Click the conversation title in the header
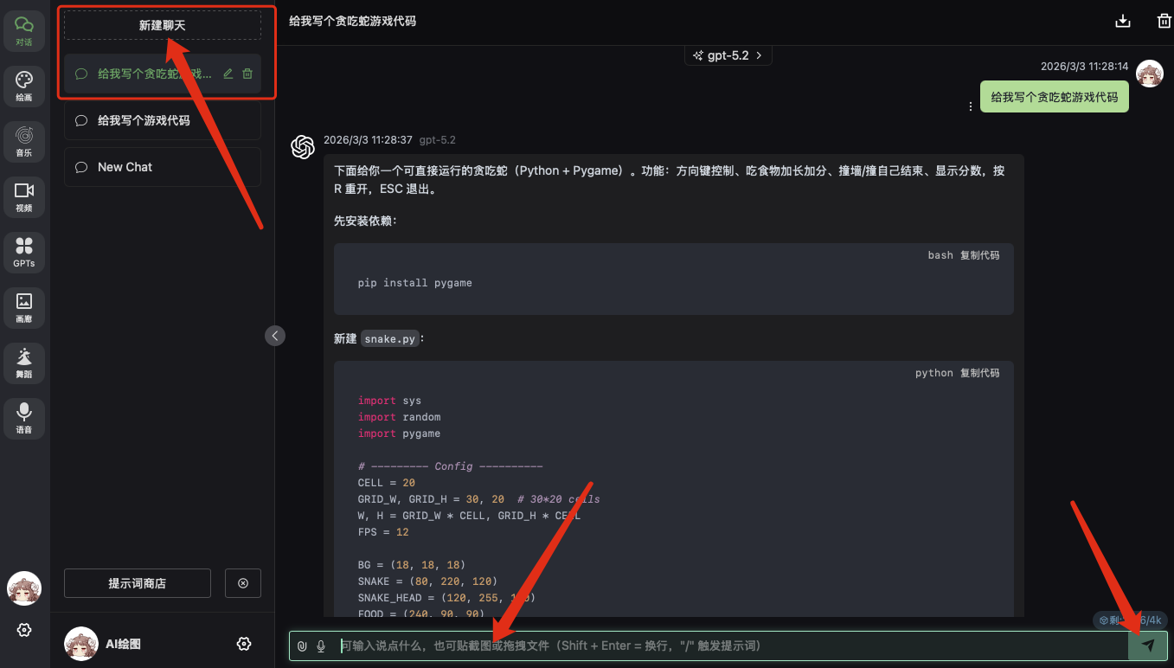 (x=352, y=20)
